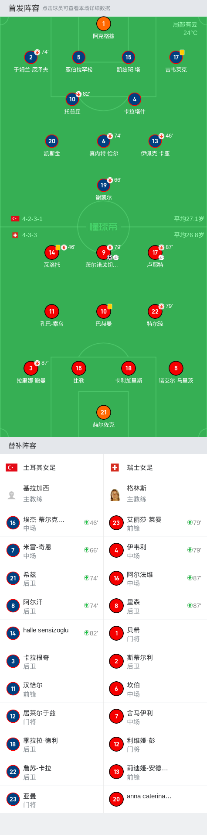Select substitute 艾丽莎-莱曼 number 23

click(155, 523)
